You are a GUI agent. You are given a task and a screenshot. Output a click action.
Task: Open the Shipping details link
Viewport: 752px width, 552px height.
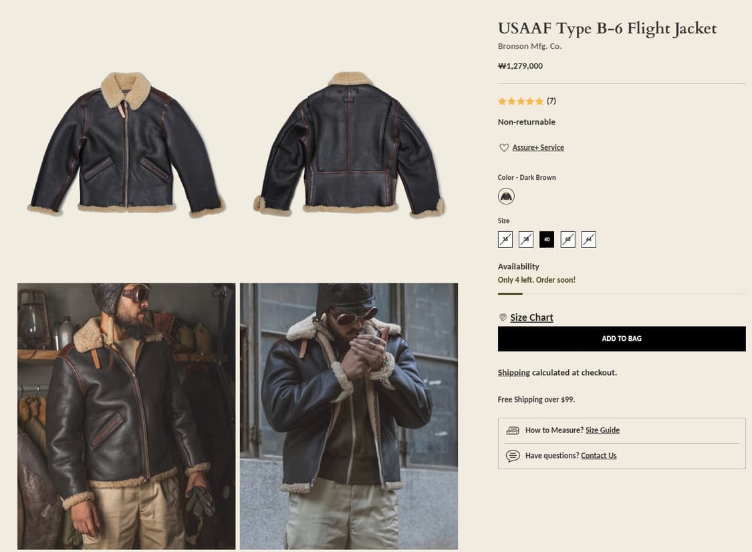click(513, 372)
